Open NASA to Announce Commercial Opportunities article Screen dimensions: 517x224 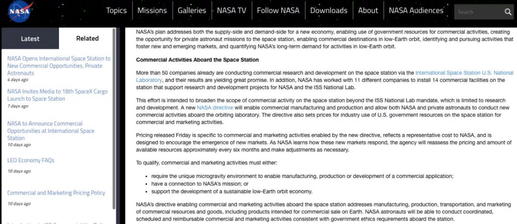(x=50, y=131)
